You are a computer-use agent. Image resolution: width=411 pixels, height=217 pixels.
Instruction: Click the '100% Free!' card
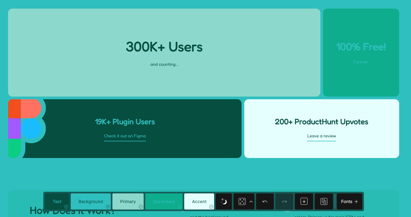[x=361, y=53]
